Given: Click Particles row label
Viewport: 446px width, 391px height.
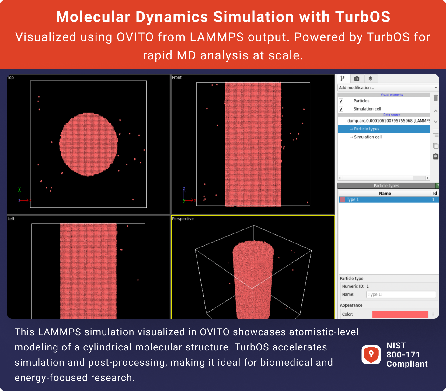Looking at the screenshot, I should point(361,101).
